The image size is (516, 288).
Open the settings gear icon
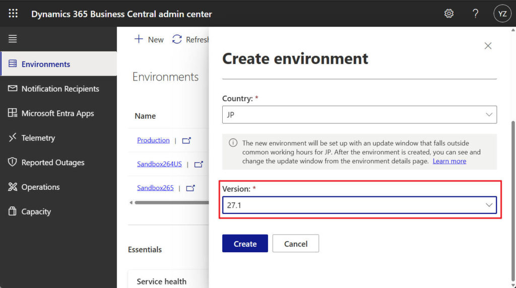tap(448, 14)
